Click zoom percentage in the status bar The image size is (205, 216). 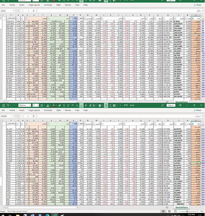[x=202, y=211]
